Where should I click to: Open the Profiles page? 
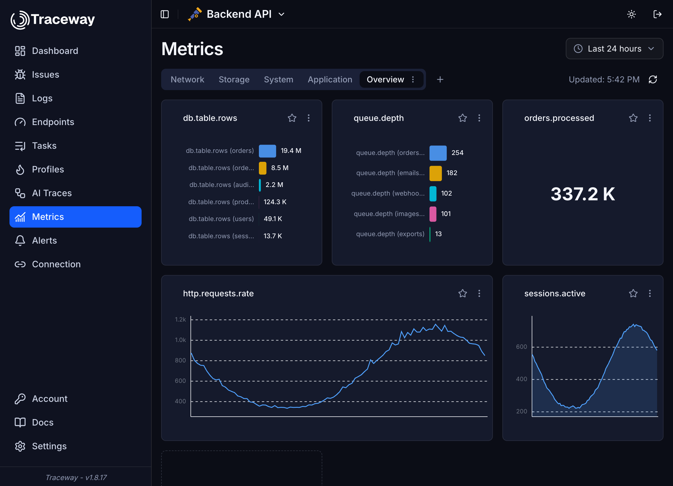(x=75, y=170)
